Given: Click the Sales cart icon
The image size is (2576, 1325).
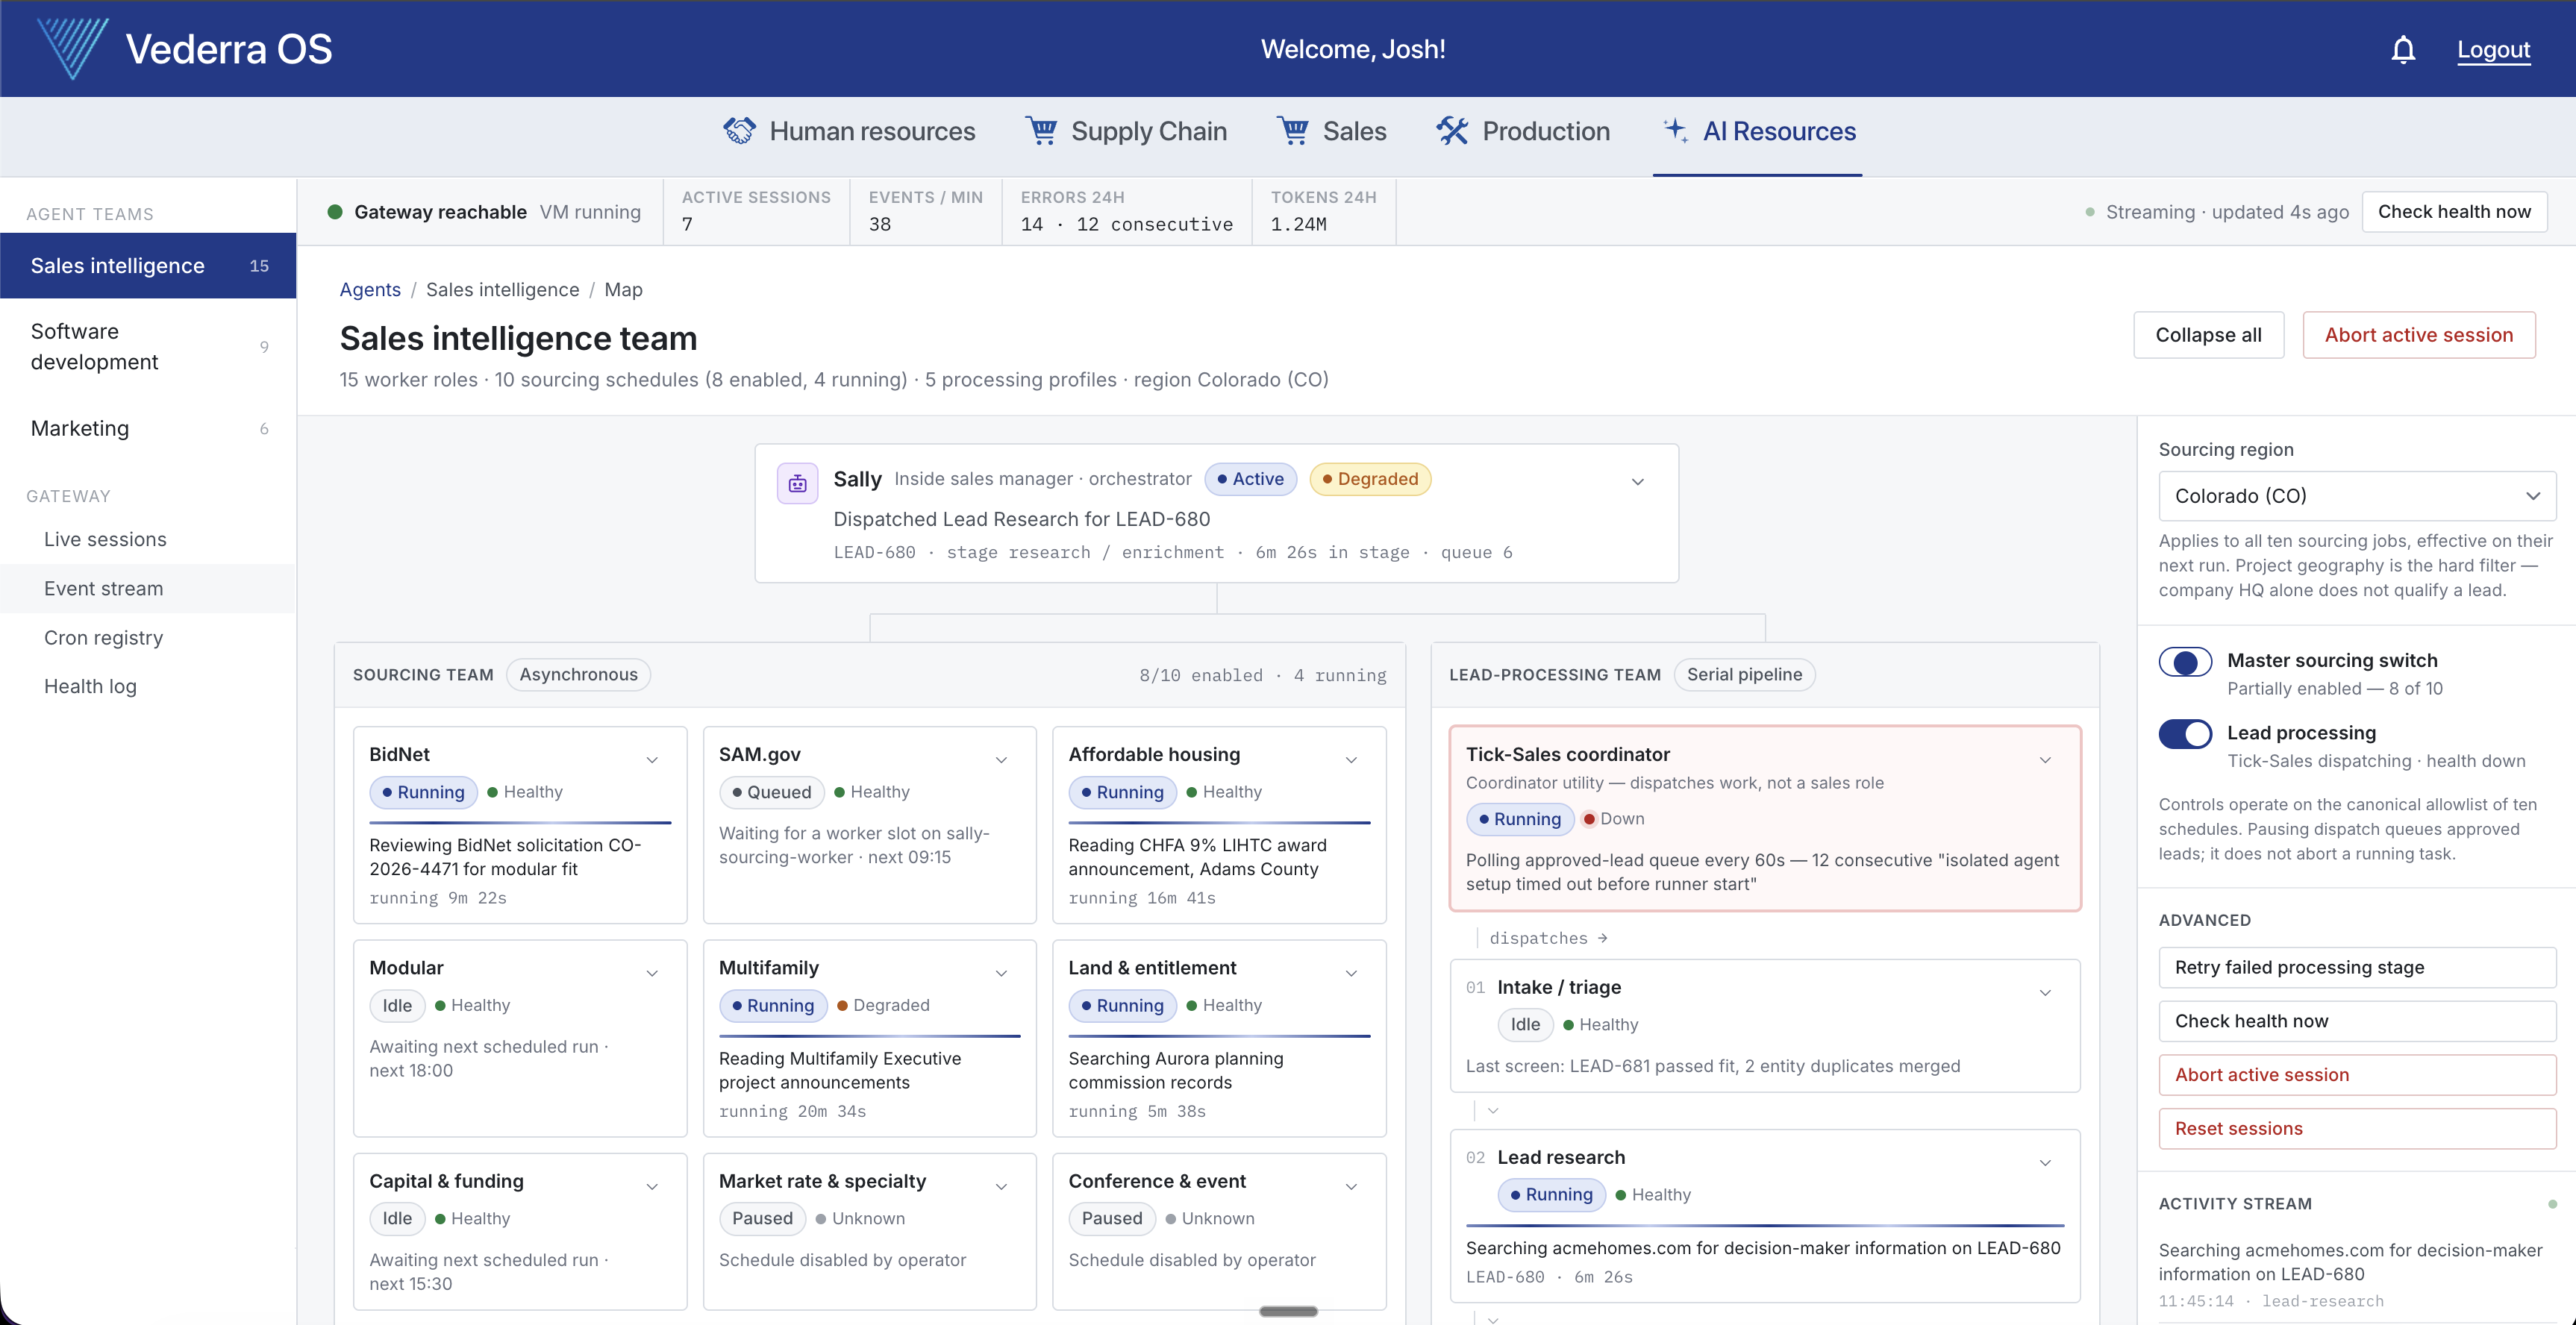Looking at the screenshot, I should [x=1293, y=131].
